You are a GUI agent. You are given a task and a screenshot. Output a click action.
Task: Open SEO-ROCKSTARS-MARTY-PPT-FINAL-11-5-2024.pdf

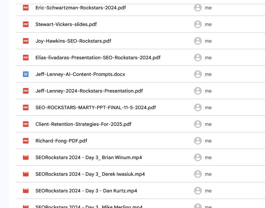click(96, 107)
